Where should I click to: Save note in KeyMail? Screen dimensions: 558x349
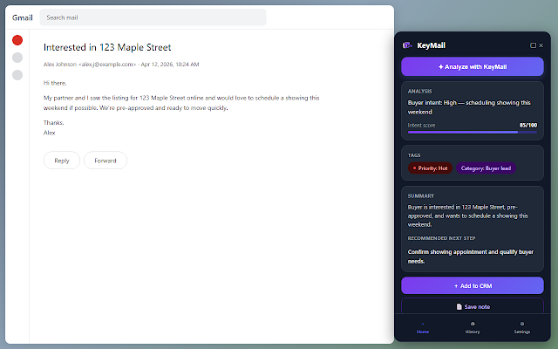(x=473, y=306)
